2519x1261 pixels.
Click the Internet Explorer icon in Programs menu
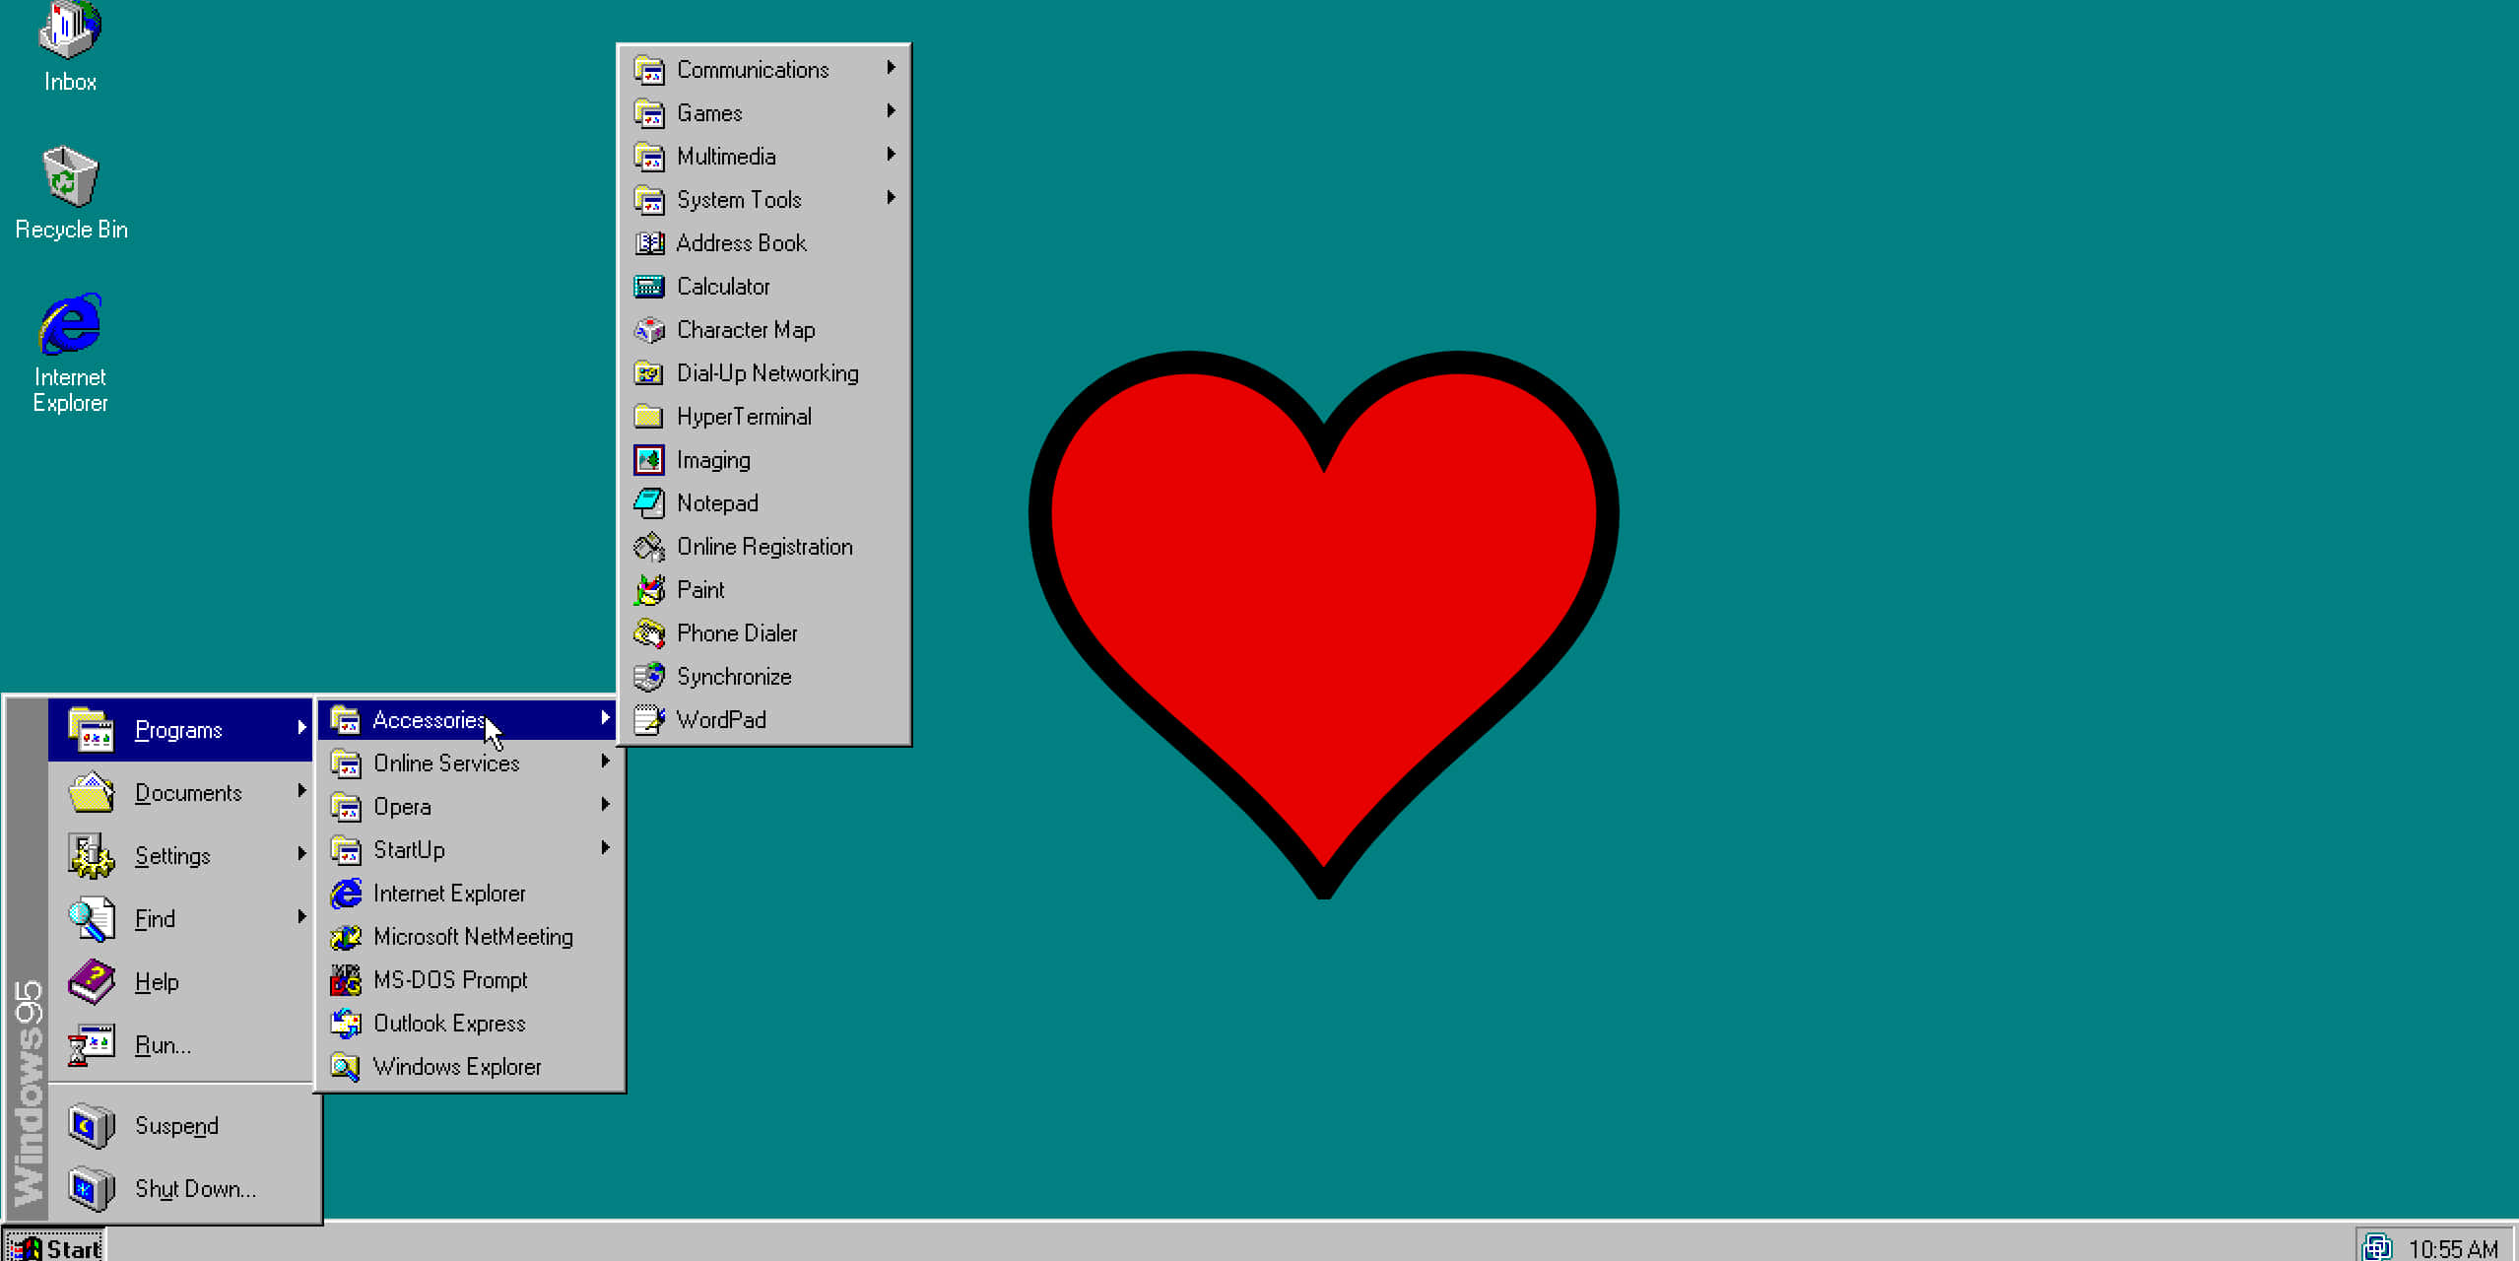point(346,894)
